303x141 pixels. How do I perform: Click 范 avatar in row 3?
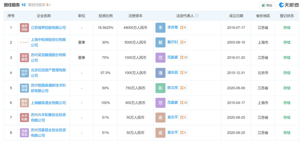click(x=160, y=58)
